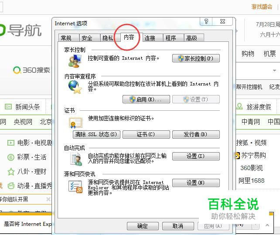This screenshot has width=280, height=235.
Task: Close the Internet 选项 dialog
Action: coord(222,21)
